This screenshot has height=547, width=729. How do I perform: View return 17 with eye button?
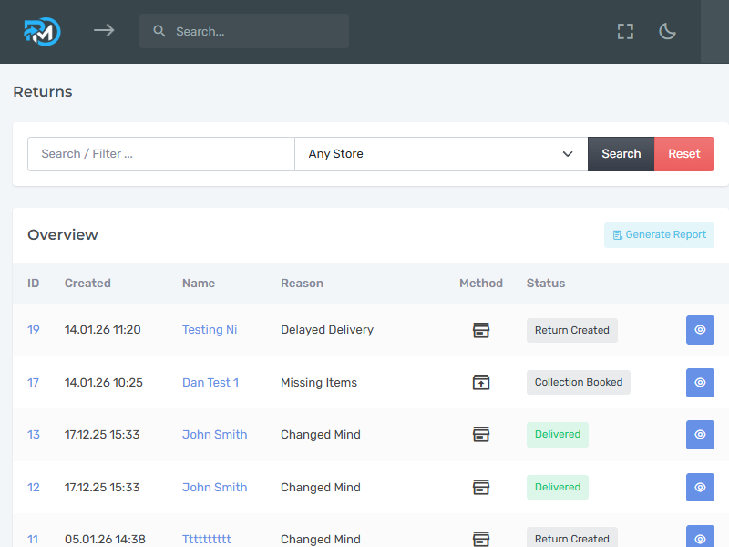click(x=700, y=383)
